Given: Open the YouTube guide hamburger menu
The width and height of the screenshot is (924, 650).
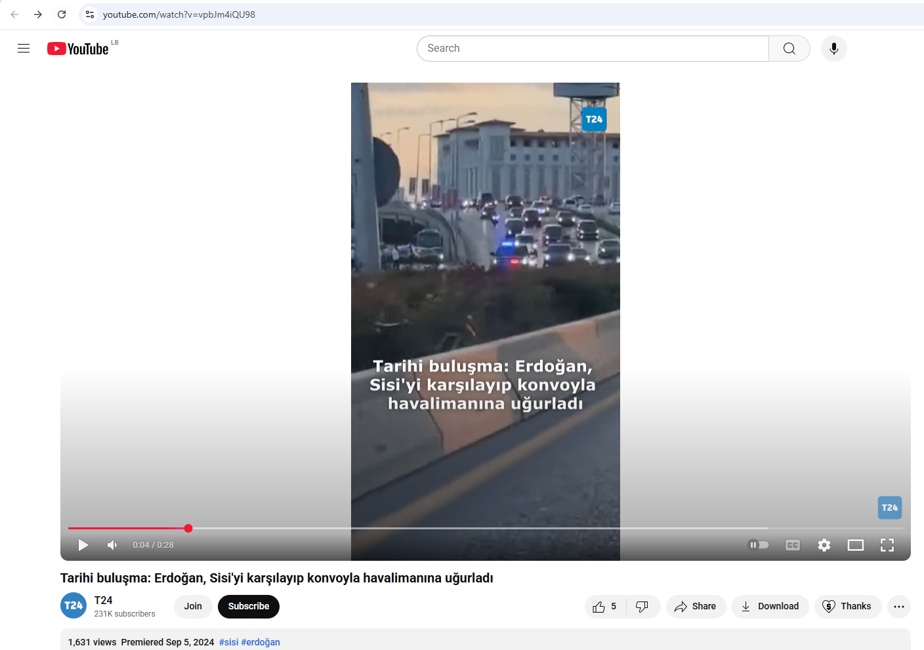Looking at the screenshot, I should [24, 49].
